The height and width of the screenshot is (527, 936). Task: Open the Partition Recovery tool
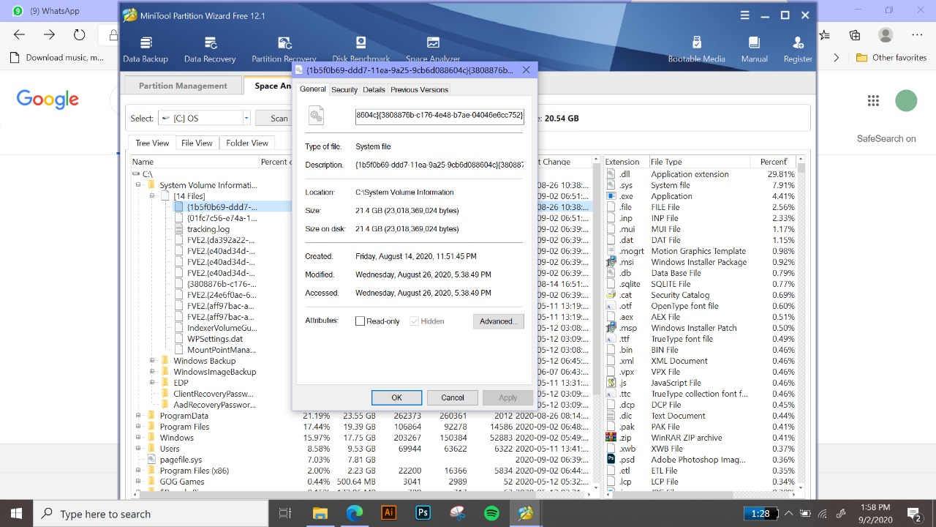point(284,49)
